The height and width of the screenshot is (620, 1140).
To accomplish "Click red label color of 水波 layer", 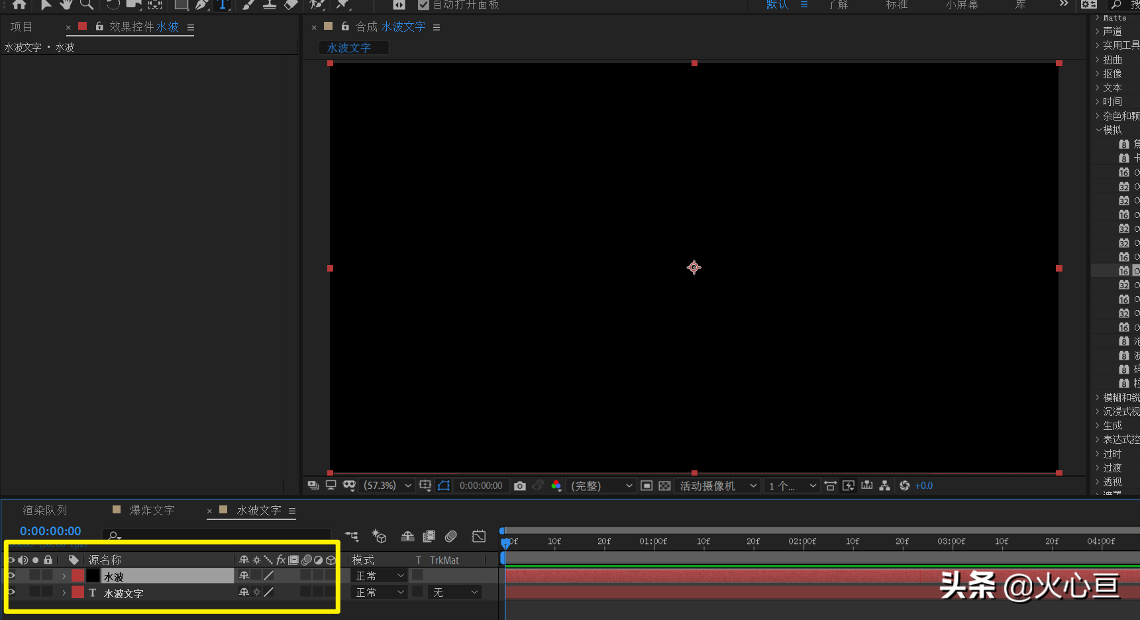I will pyautogui.click(x=78, y=576).
